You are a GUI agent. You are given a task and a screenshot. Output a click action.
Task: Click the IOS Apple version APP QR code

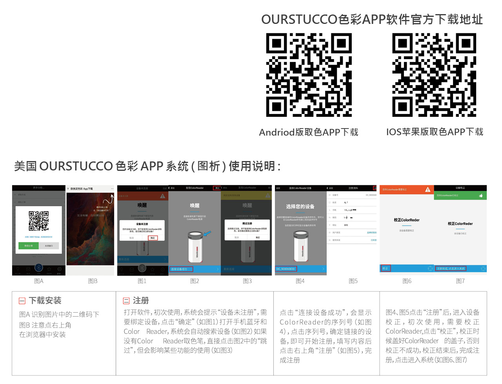tap(435, 75)
